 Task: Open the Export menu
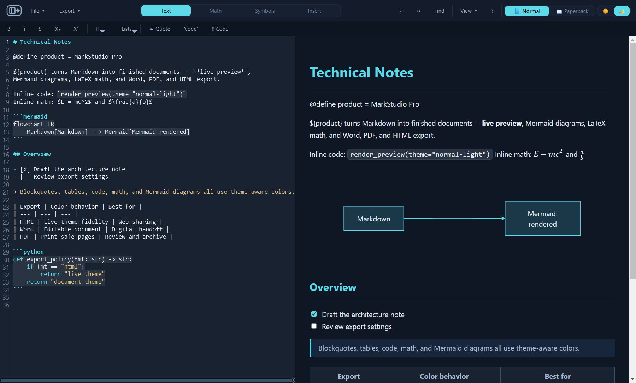70,11
